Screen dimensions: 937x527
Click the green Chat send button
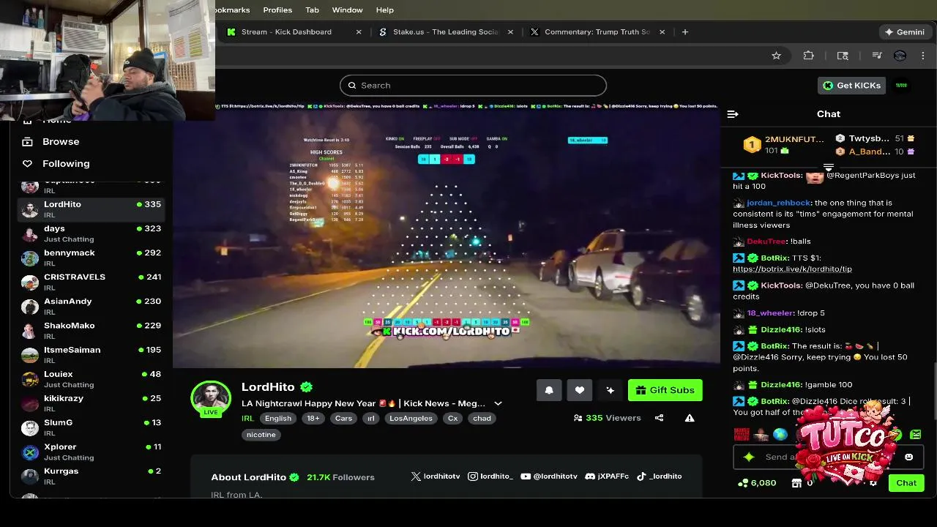click(x=906, y=483)
